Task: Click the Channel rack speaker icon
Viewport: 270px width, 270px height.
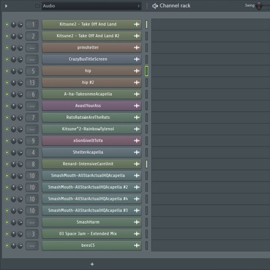Action: click(155, 6)
